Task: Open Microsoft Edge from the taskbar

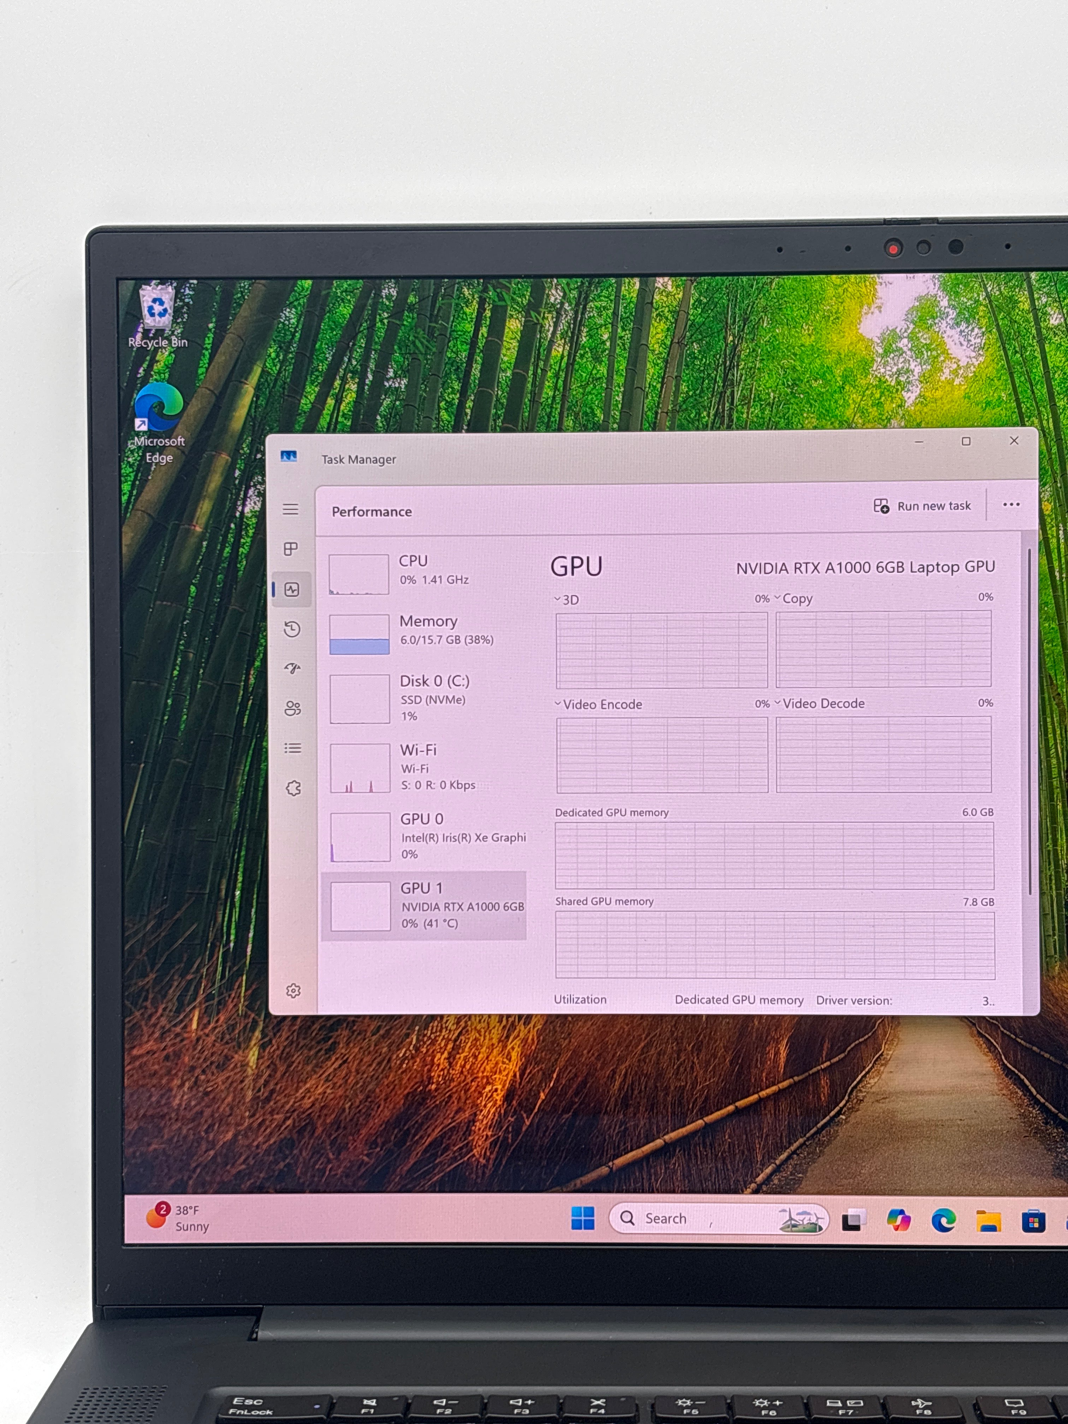Action: [944, 1221]
